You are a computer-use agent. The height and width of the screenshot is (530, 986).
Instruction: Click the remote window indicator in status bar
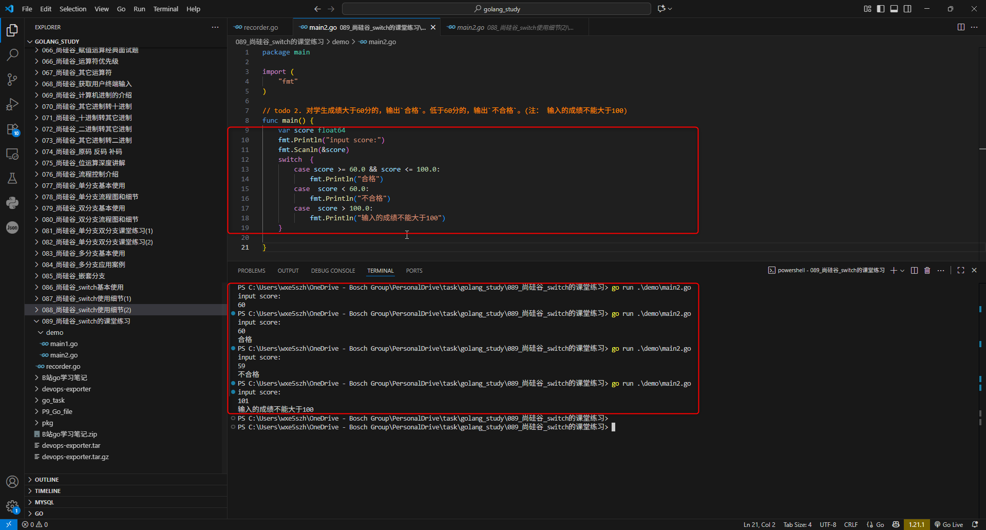[9, 524]
